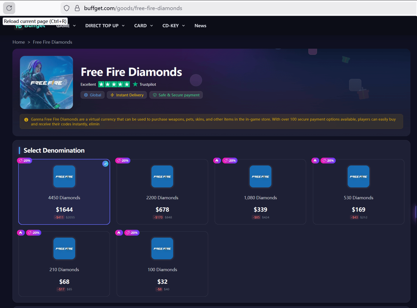The width and height of the screenshot is (417, 308).
Task: Click the Free Fire Diamonds breadcrumb
Action: click(x=53, y=42)
